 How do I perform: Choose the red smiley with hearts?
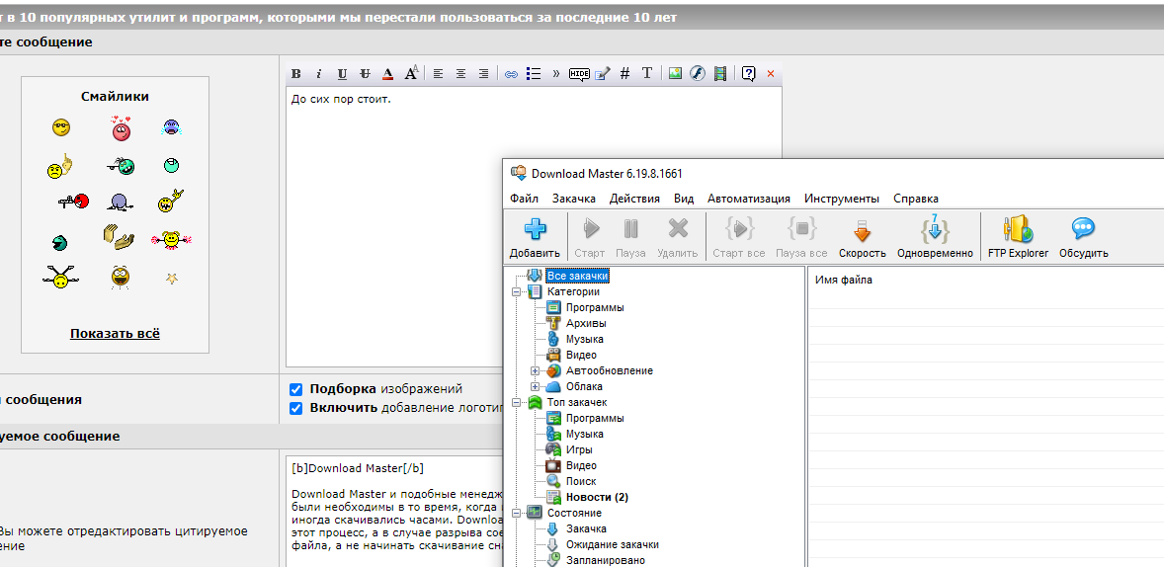tap(121, 128)
